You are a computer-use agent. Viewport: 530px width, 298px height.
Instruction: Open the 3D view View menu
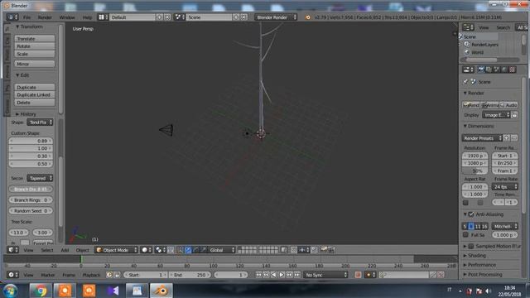click(28, 250)
